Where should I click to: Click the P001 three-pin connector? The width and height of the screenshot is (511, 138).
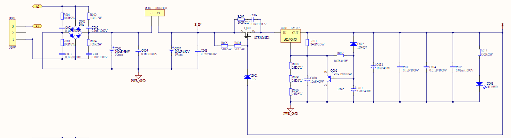[13, 33]
